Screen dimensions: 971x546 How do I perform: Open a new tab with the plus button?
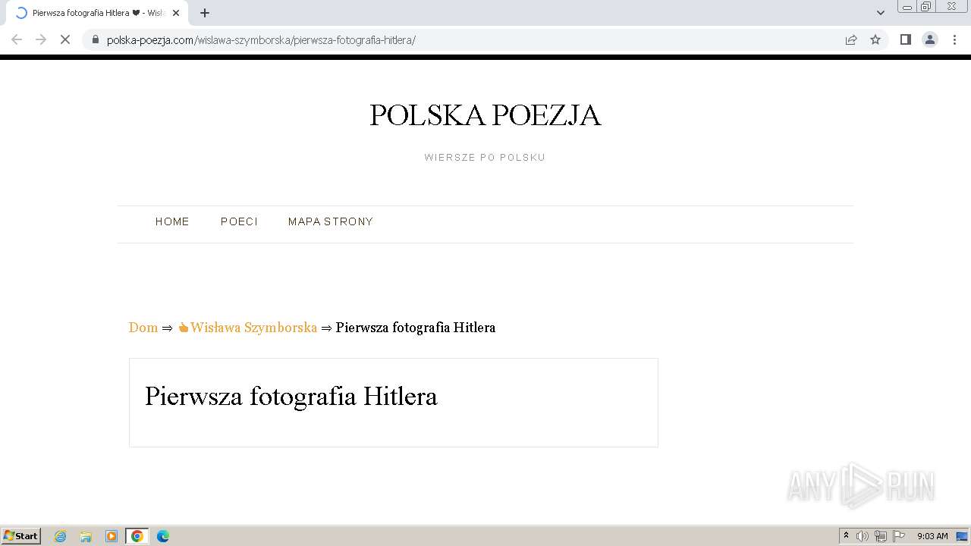tap(205, 13)
